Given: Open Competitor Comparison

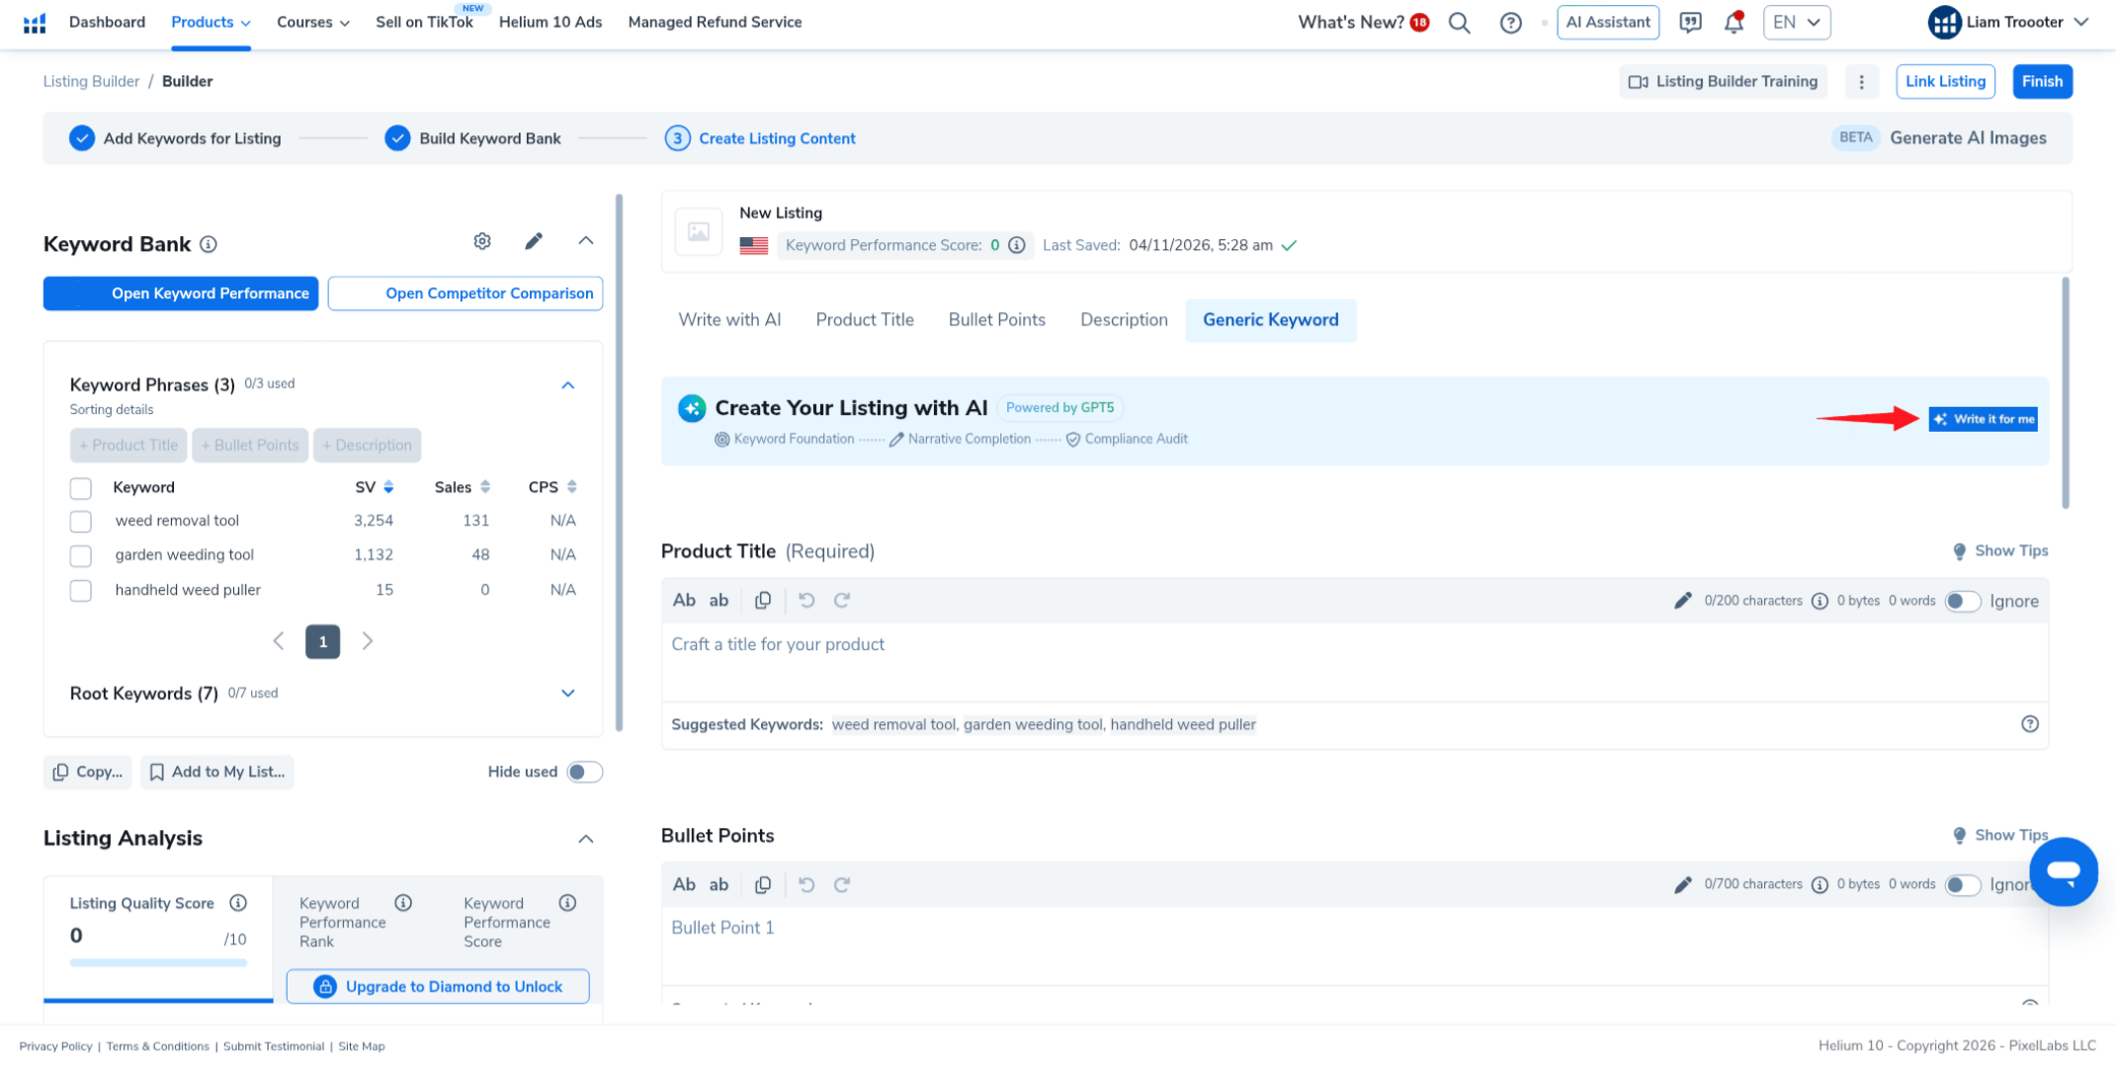Looking at the screenshot, I should 465,293.
